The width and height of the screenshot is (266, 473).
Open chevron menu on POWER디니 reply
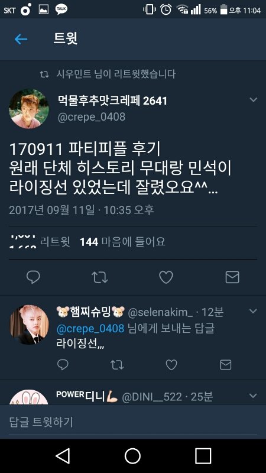click(254, 396)
